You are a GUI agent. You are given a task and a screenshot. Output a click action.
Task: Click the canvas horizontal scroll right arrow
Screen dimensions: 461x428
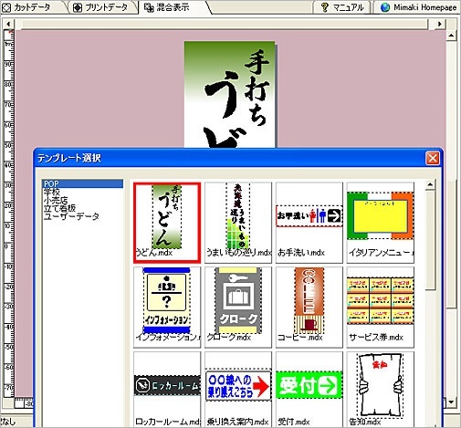coord(439,24)
